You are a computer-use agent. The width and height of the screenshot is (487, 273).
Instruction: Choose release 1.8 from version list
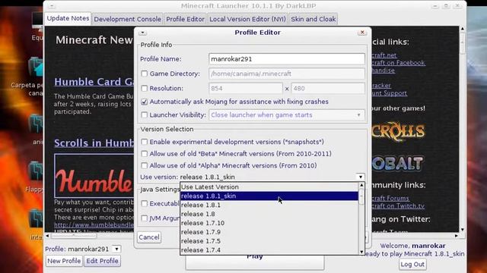269,214
